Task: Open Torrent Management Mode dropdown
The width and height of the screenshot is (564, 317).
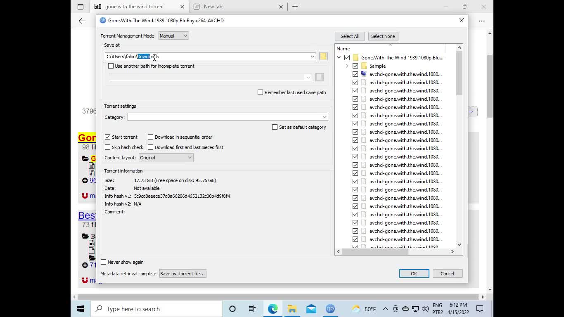Action: [173, 36]
